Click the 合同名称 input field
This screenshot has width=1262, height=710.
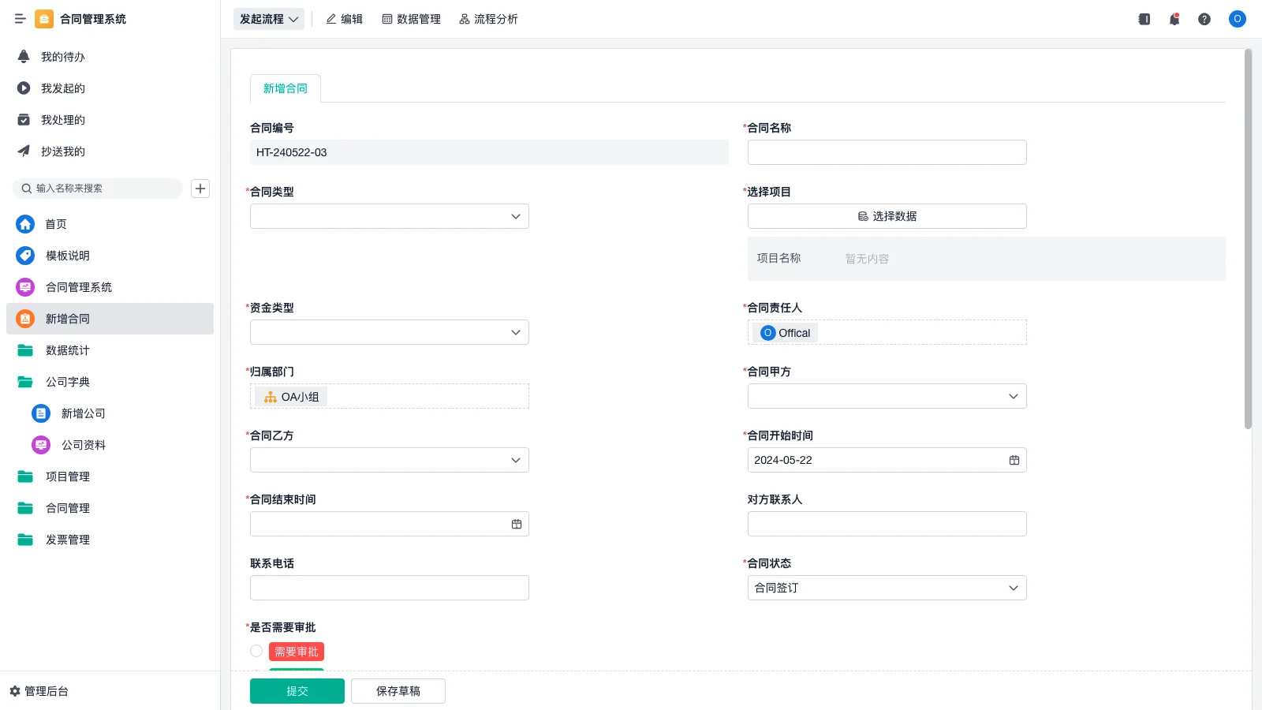pos(887,152)
